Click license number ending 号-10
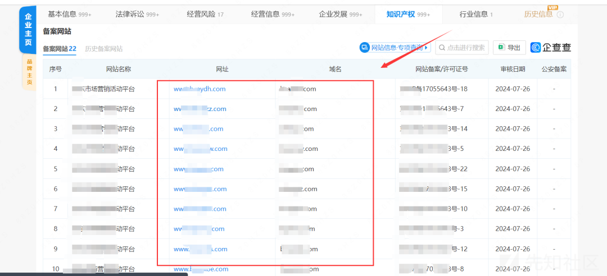Viewport: 607px width, 276px height. (433, 209)
